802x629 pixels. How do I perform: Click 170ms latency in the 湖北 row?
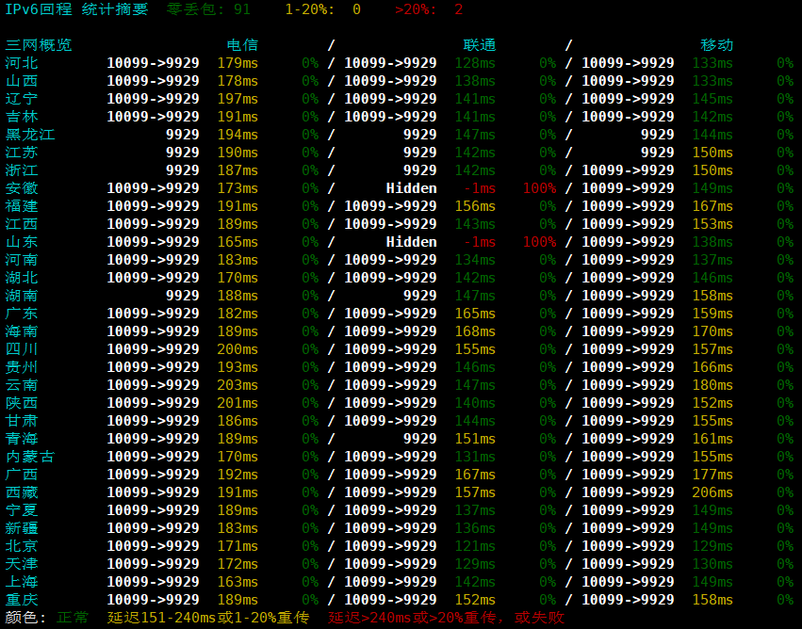[x=237, y=278]
